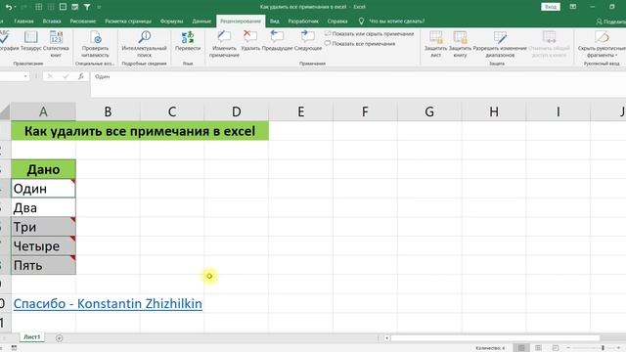Switch to the Вид tab
The width and height of the screenshot is (626, 352).
(x=274, y=22)
